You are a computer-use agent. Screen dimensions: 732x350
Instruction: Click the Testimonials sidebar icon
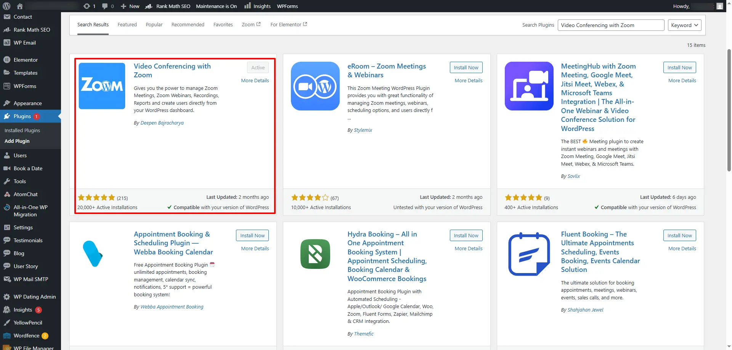[x=7, y=240]
